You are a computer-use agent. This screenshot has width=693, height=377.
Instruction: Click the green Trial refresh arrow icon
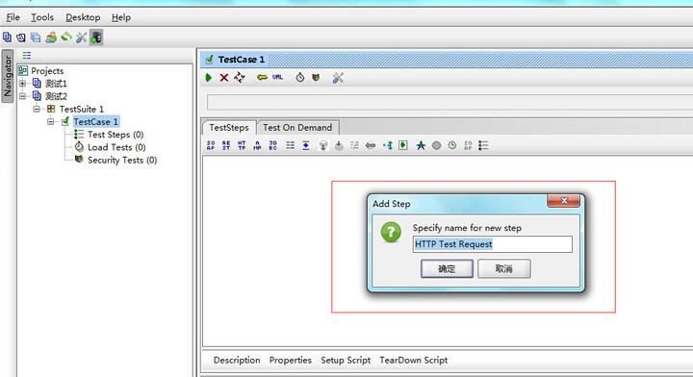[65, 38]
